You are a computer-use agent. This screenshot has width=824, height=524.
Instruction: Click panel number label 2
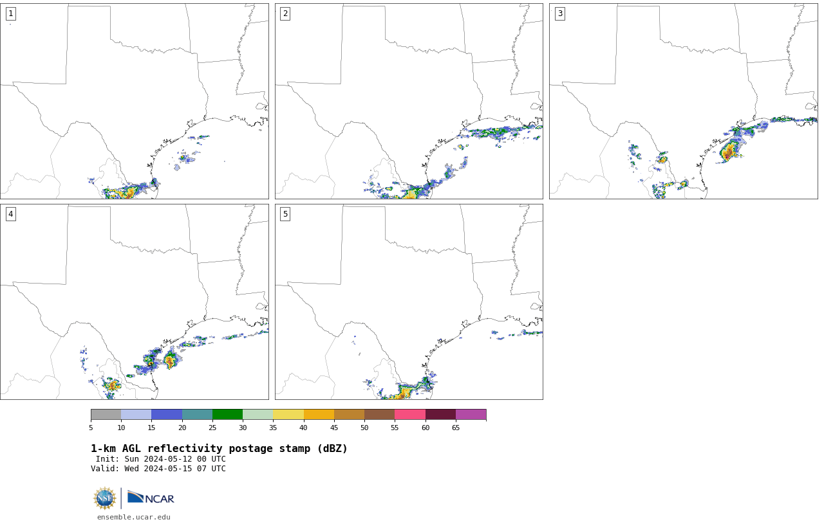[x=285, y=14]
